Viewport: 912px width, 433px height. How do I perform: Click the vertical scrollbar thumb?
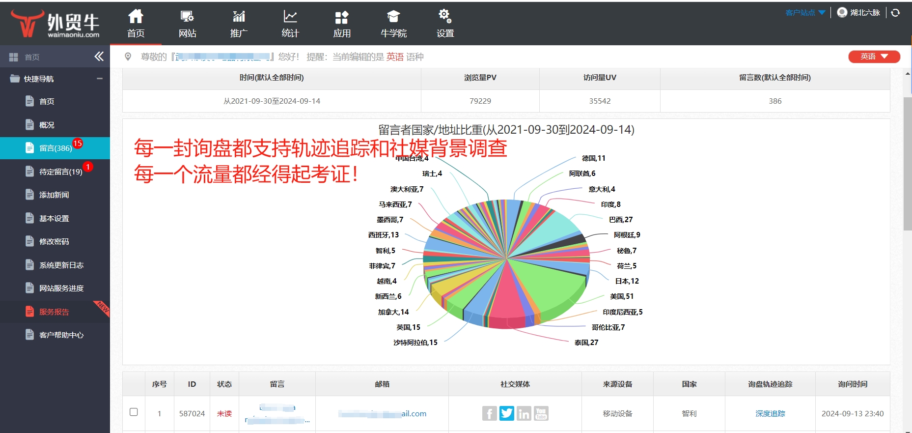coord(908,163)
